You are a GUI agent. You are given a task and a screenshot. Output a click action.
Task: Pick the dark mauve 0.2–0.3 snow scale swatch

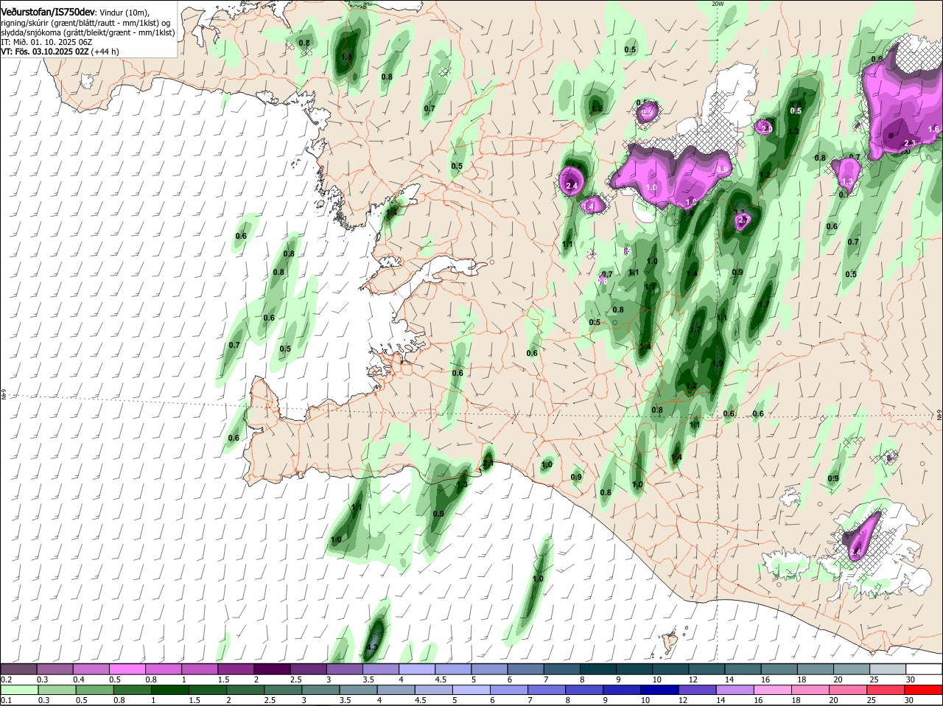tap(18, 668)
